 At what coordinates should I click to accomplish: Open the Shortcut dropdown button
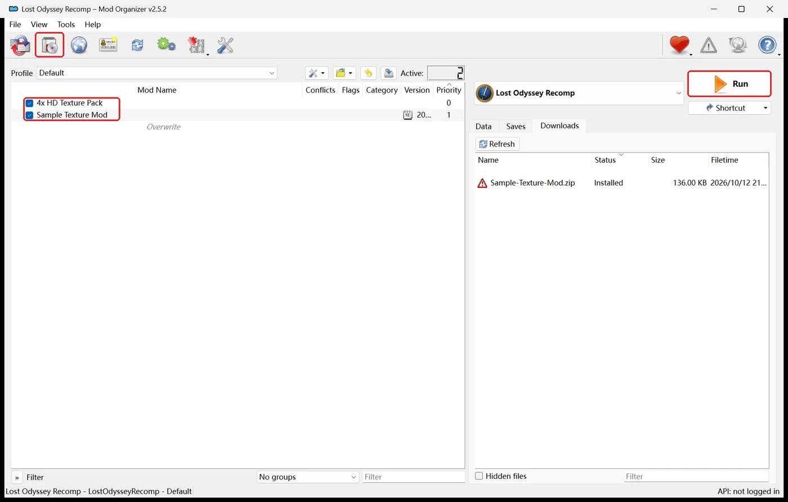coord(729,108)
